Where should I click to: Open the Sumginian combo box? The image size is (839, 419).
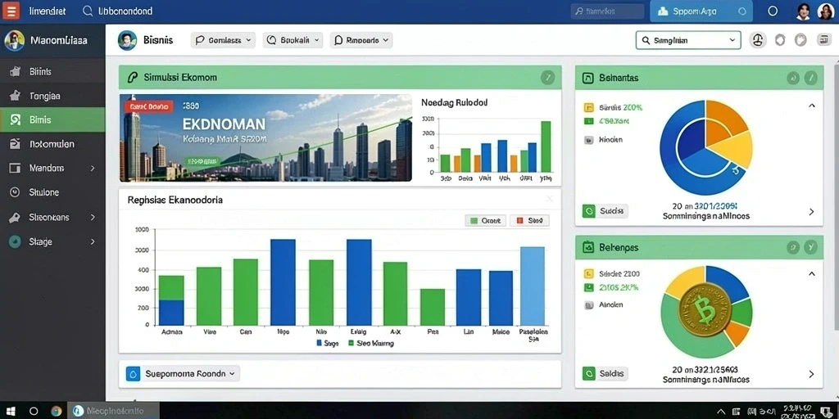(688, 40)
